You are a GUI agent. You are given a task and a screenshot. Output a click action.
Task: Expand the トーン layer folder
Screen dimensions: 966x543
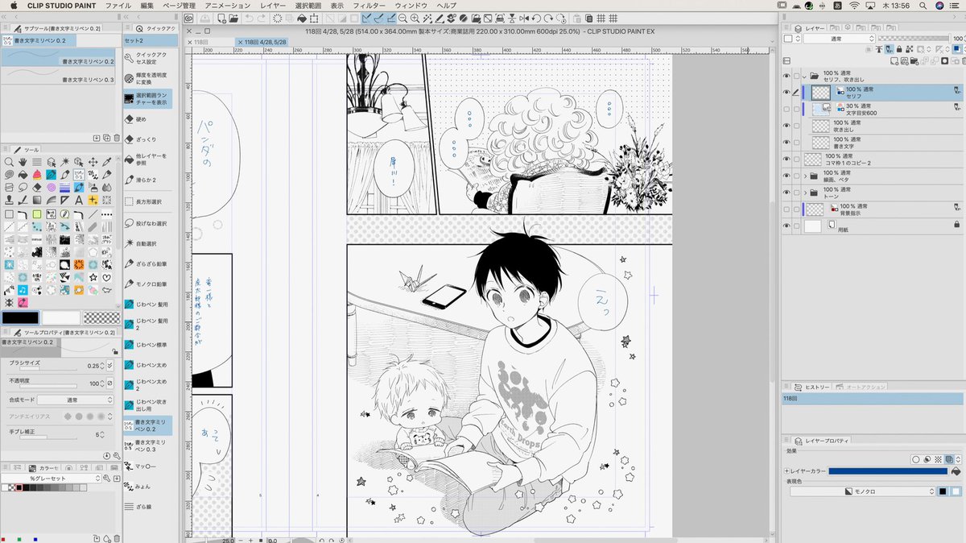805,193
